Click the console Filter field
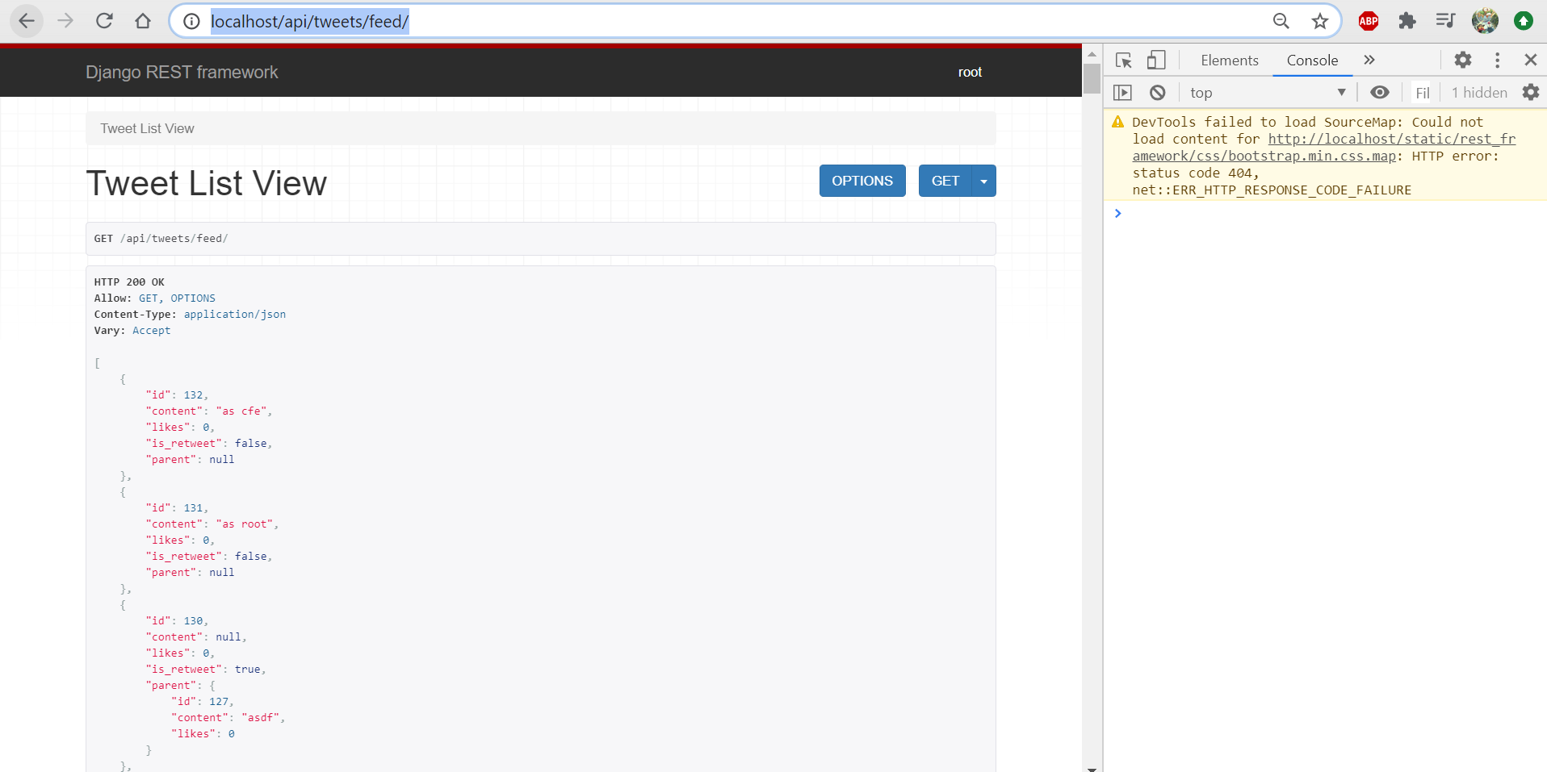 pos(1423,93)
